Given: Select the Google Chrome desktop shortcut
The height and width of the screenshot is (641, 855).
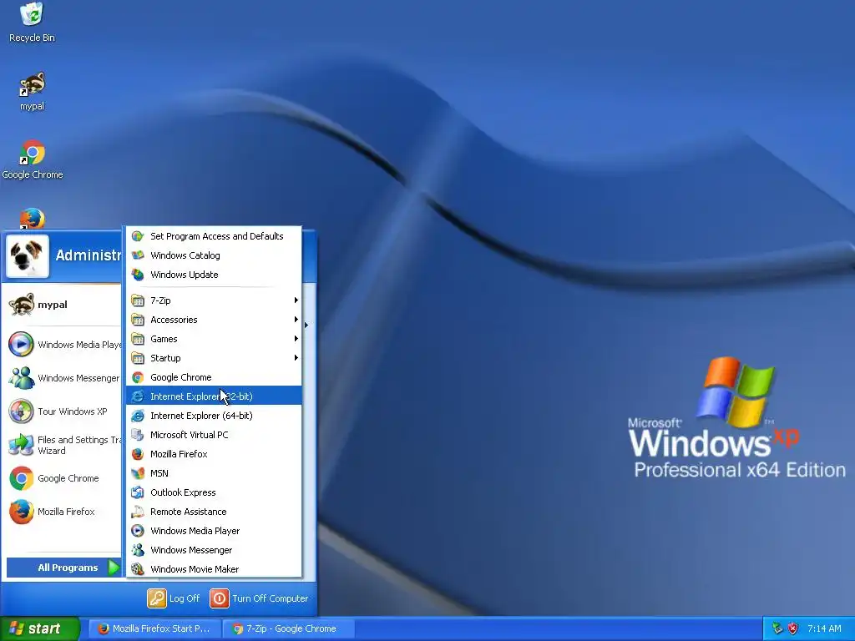Looking at the screenshot, I should 33,159.
